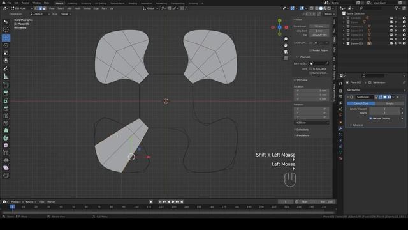This screenshot has width=408, height=230.
Task: Switch to the Layout workspace tab
Action: pos(59,3)
